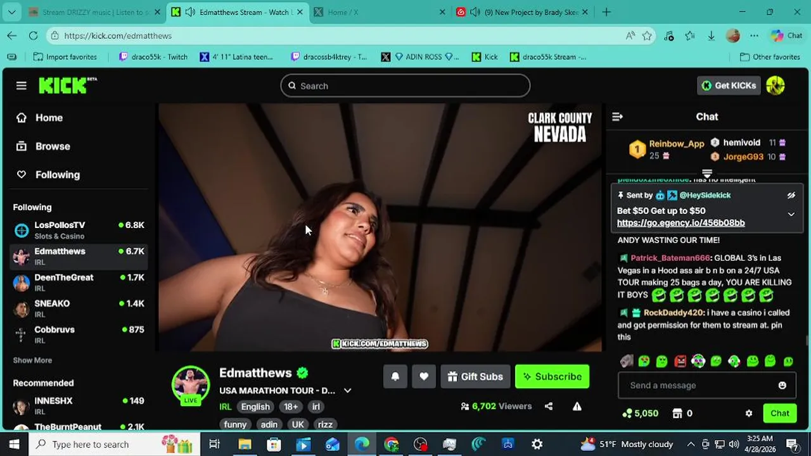This screenshot has height=456, width=811.
Task: Focus the Kick search box
Action: [405, 85]
